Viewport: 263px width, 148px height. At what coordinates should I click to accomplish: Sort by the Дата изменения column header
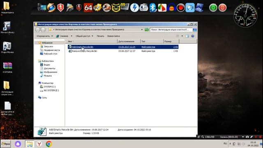(x=129, y=41)
